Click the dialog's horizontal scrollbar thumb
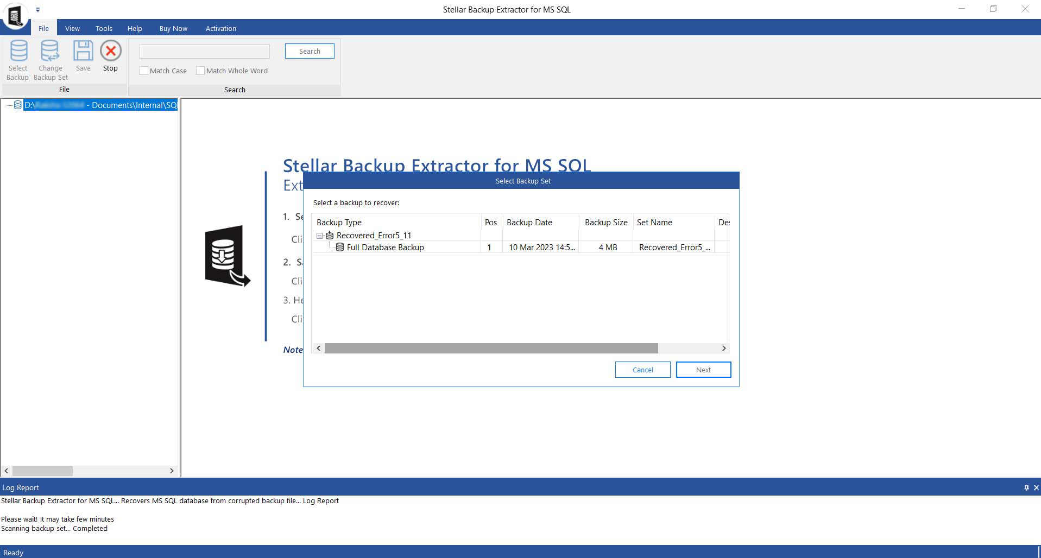Image resolution: width=1041 pixels, height=558 pixels. point(491,348)
